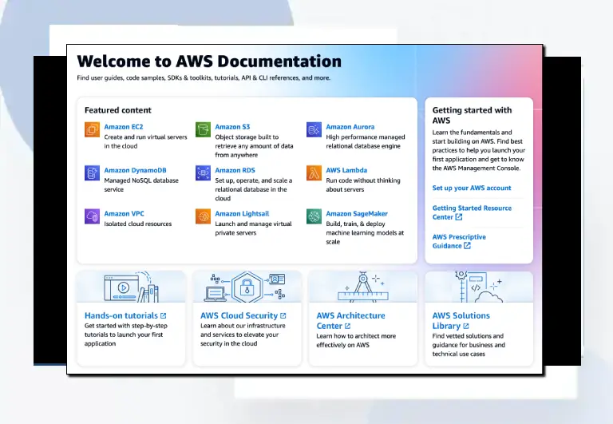The height and width of the screenshot is (424, 613).
Task: Select the AWS Lambda link
Action: pyautogui.click(x=346, y=170)
